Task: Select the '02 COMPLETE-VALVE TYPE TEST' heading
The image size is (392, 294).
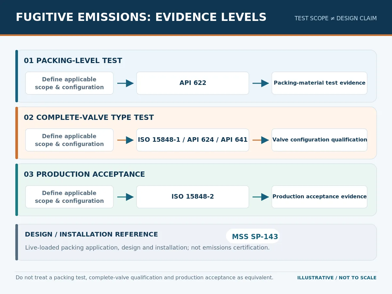Action: [89, 118]
